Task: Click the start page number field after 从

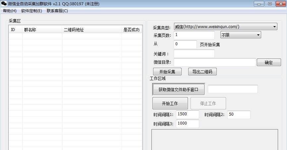Action: (x=185, y=44)
